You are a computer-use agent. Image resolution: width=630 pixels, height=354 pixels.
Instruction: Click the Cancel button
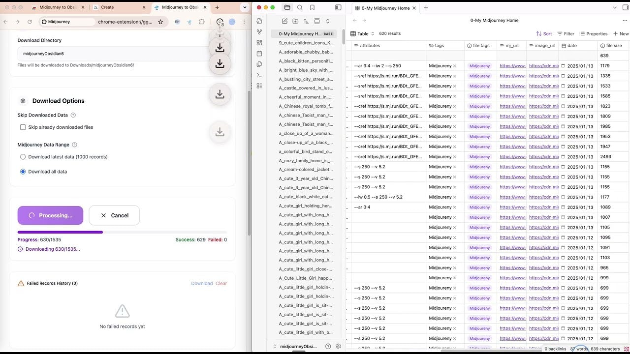(x=114, y=215)
